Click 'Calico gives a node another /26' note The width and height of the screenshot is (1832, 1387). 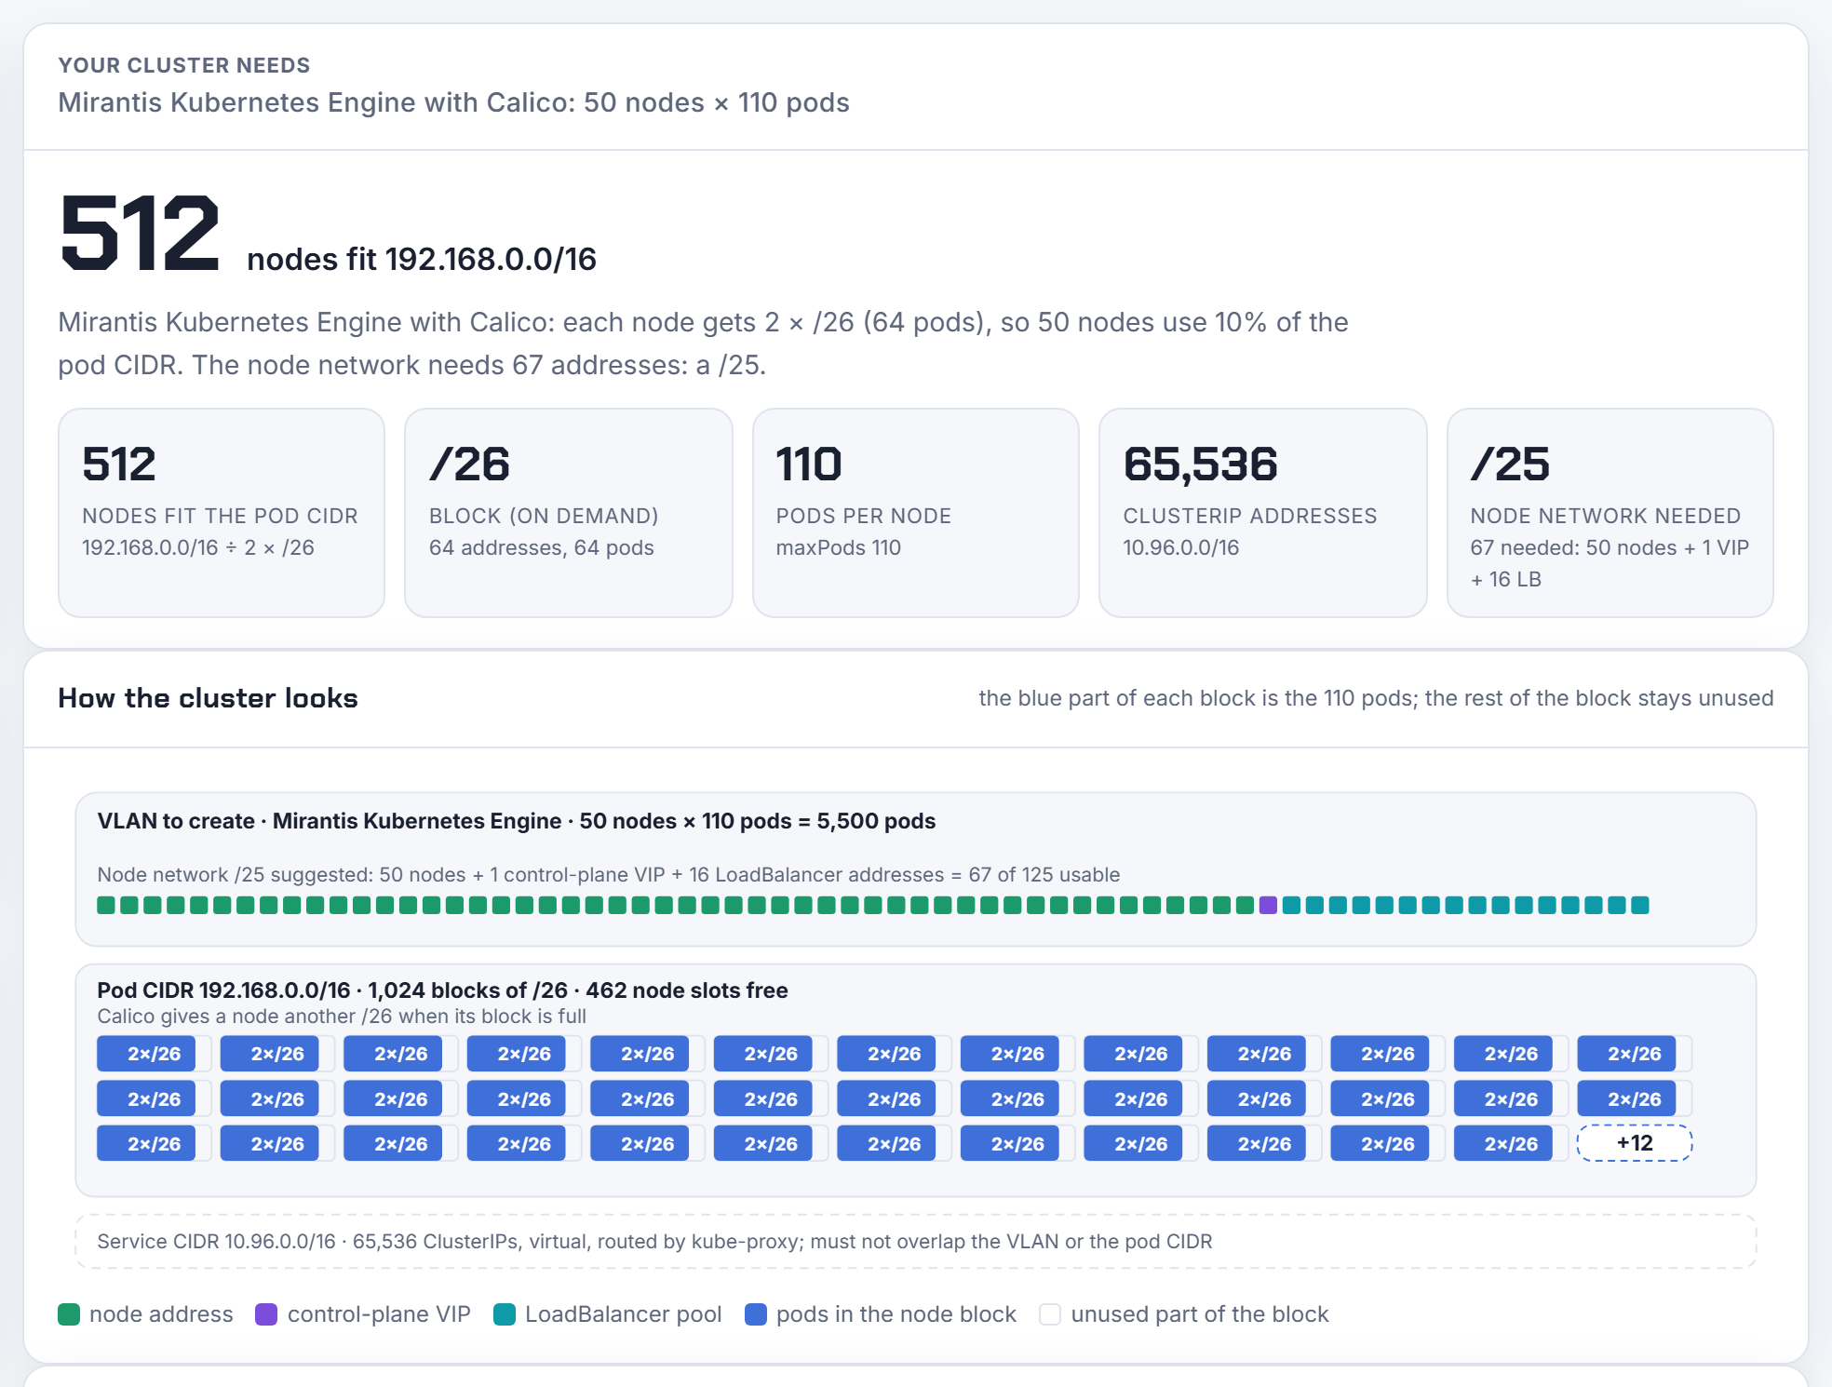(342, 1017)
